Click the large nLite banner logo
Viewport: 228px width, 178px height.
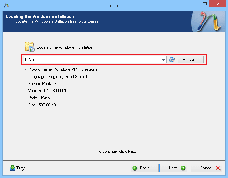208,21
